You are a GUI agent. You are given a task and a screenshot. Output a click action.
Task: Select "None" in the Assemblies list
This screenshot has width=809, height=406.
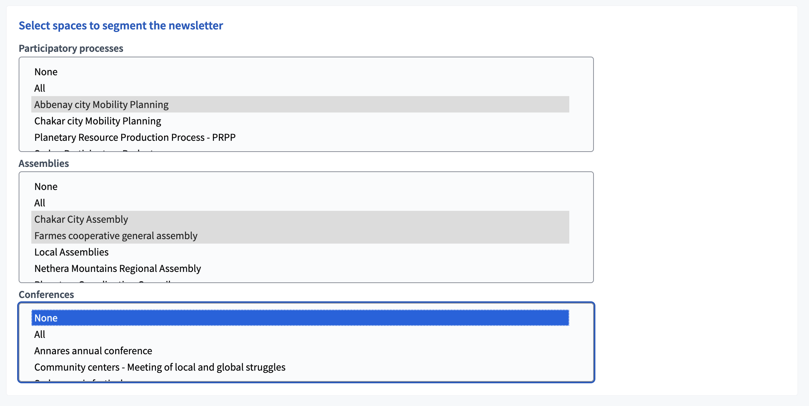[x=46, y=186]
